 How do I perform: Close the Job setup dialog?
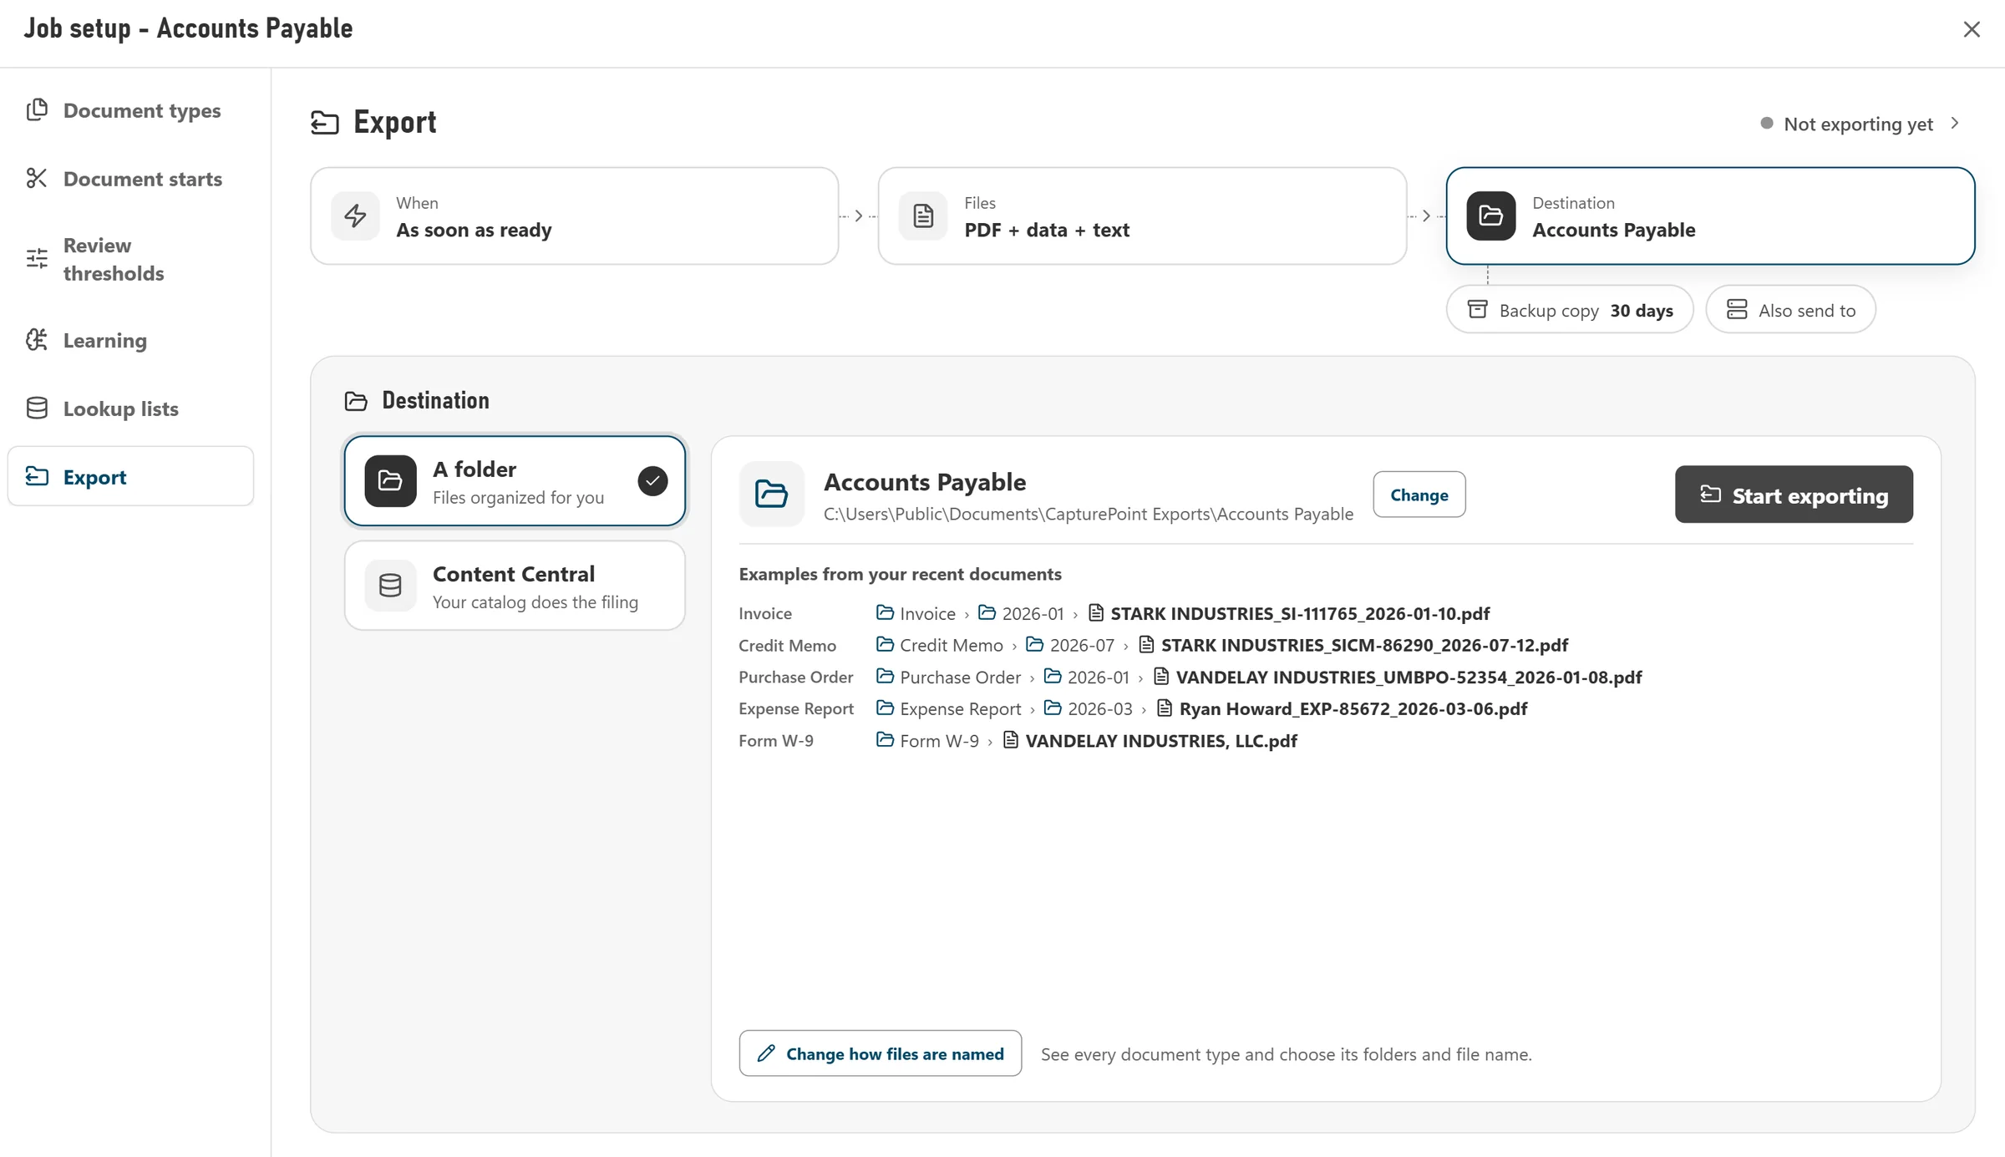point(1972,29)
